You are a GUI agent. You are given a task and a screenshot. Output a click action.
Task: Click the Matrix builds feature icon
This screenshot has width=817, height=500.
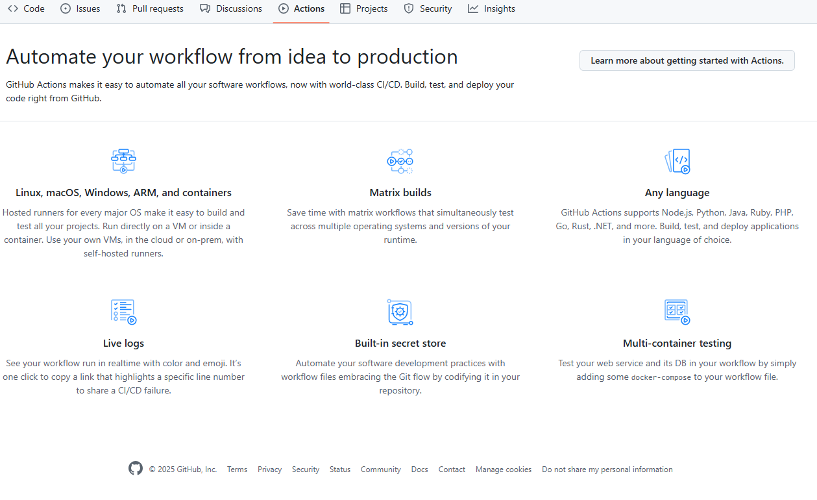pos(400,161)
